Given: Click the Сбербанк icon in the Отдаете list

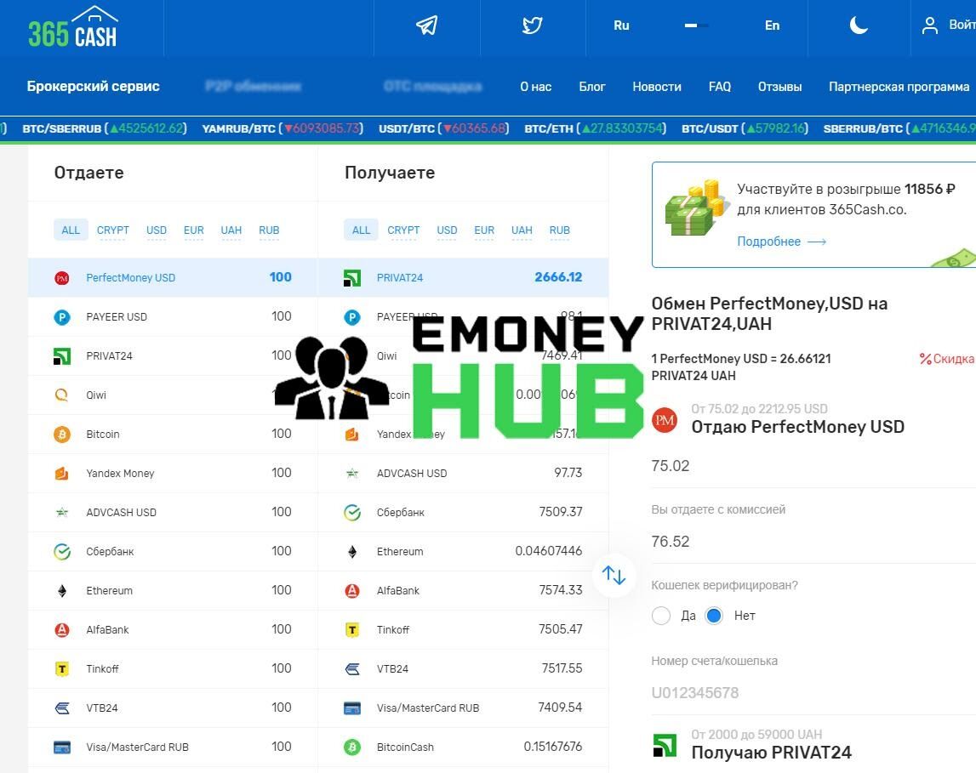Looking at the screenshot, I should (x=61, y=552).
